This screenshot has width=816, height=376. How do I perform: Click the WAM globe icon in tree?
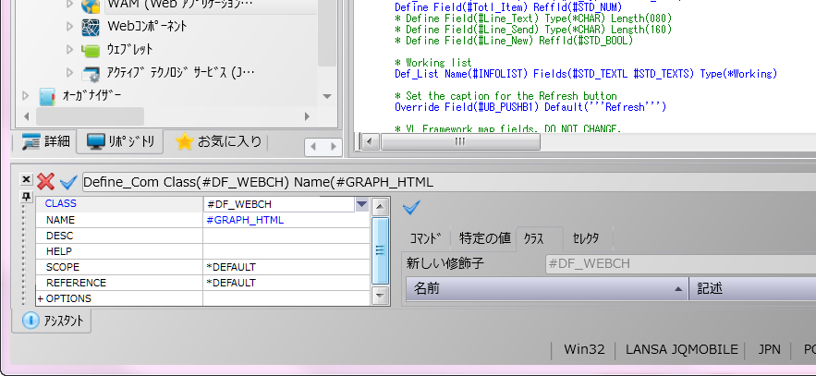pyautogui.click(x=90, y=6)
